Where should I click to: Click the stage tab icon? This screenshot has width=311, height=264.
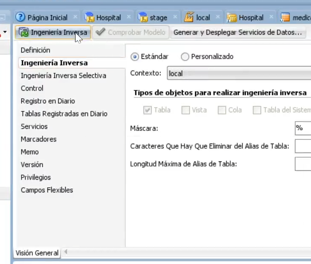point(143,17)
